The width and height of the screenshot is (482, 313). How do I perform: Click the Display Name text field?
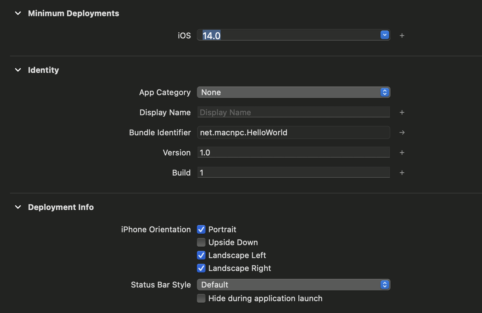coord(293,112)
